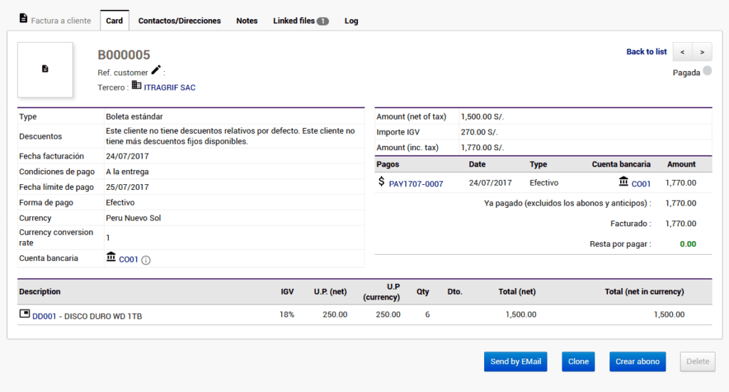The height and width of the screenshot is (392, 729).
Task: Click the invoice icon in Factura a cliente header
Action: coord(23,18)
